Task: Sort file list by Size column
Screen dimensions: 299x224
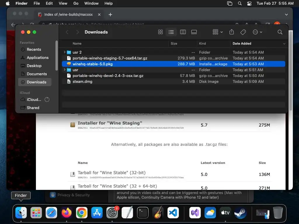Action: pyautogui.click(x=174, y=43)
